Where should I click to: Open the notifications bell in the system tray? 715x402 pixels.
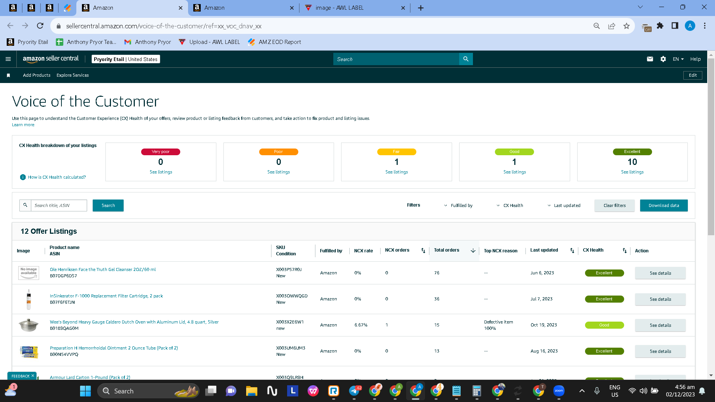tap(702, 391)
